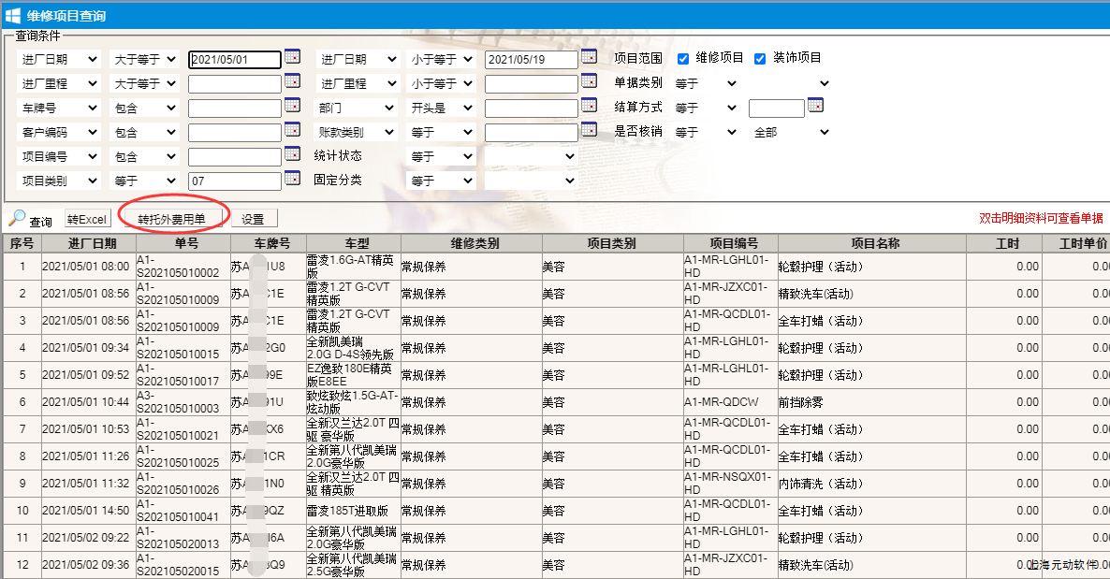The width and height of the screenshot is (1110, 579).
Task: Uncheck the 维修项目 checkbox
Action: [683, 58]
